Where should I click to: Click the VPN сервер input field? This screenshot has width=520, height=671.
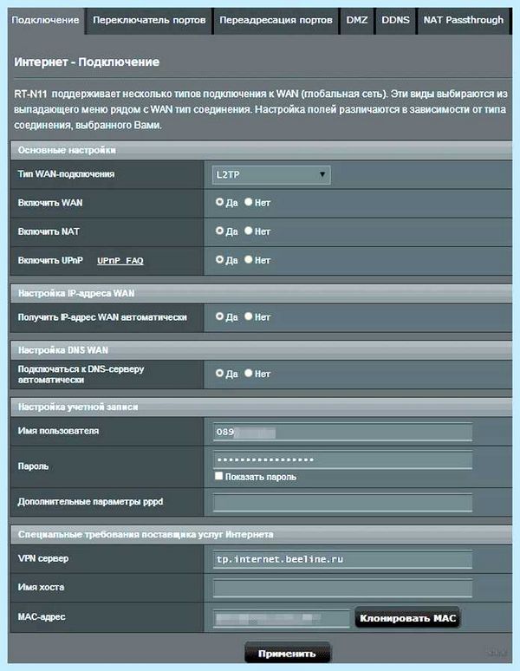click(x=342, y=559)
